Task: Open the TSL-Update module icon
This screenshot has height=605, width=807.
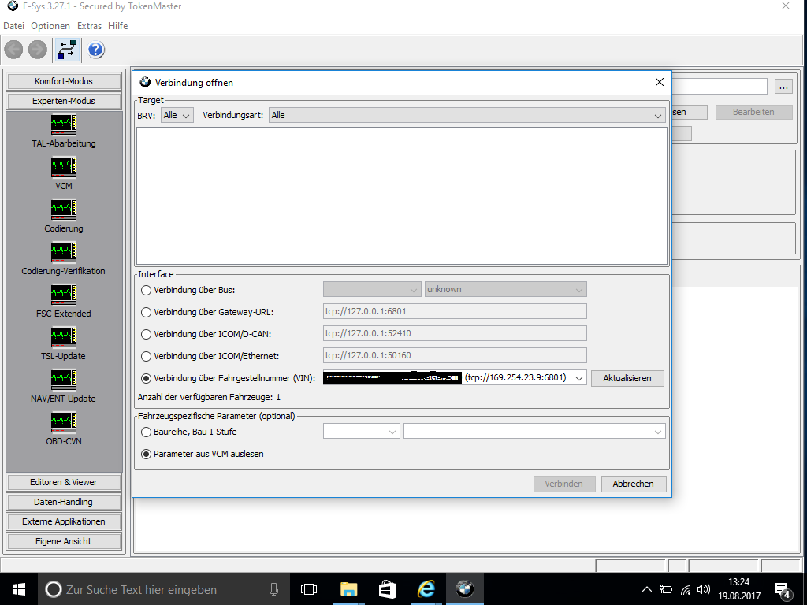Action: pos(64,337)
